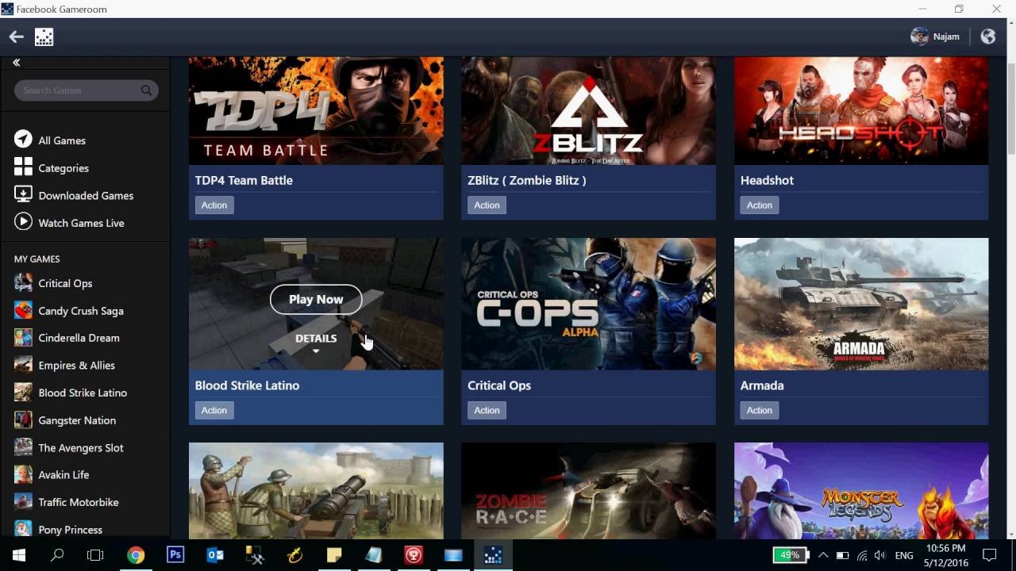Image resolution: width=1016 pixels, height=571 pixels.
Task: Click the Headshot title text
Action: (767, 180)
